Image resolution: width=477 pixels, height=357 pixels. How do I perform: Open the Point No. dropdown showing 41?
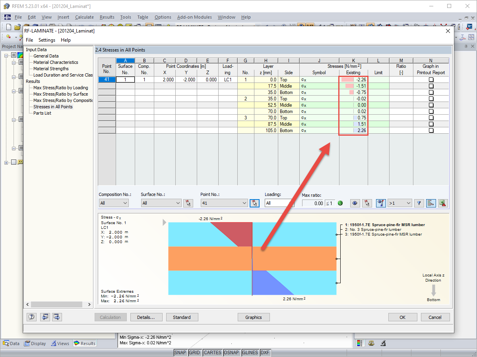[x=224, y=203]
